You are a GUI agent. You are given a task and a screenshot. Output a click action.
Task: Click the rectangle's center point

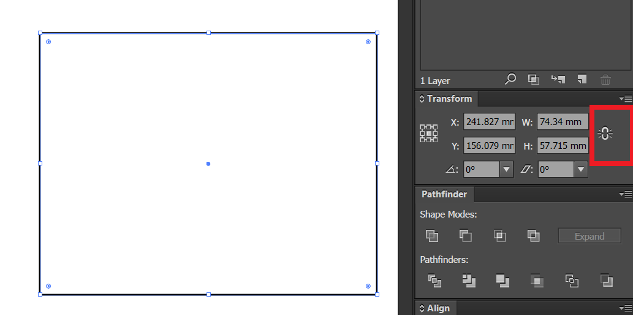(208, 164)
